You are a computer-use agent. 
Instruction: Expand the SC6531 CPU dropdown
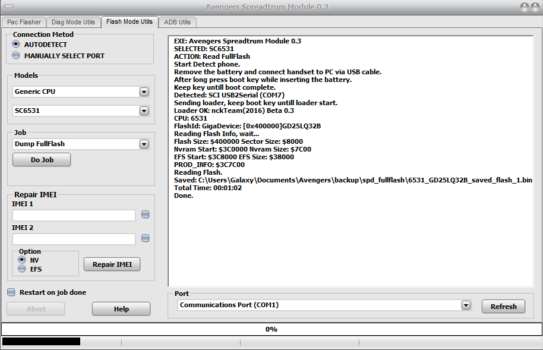coord(144,111)
